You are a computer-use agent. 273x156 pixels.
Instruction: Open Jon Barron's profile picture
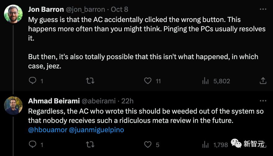(13, 14)
